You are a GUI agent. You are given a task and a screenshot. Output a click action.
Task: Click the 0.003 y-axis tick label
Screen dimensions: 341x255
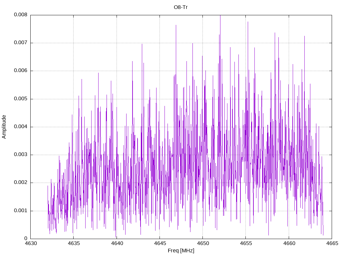(21, 155)
